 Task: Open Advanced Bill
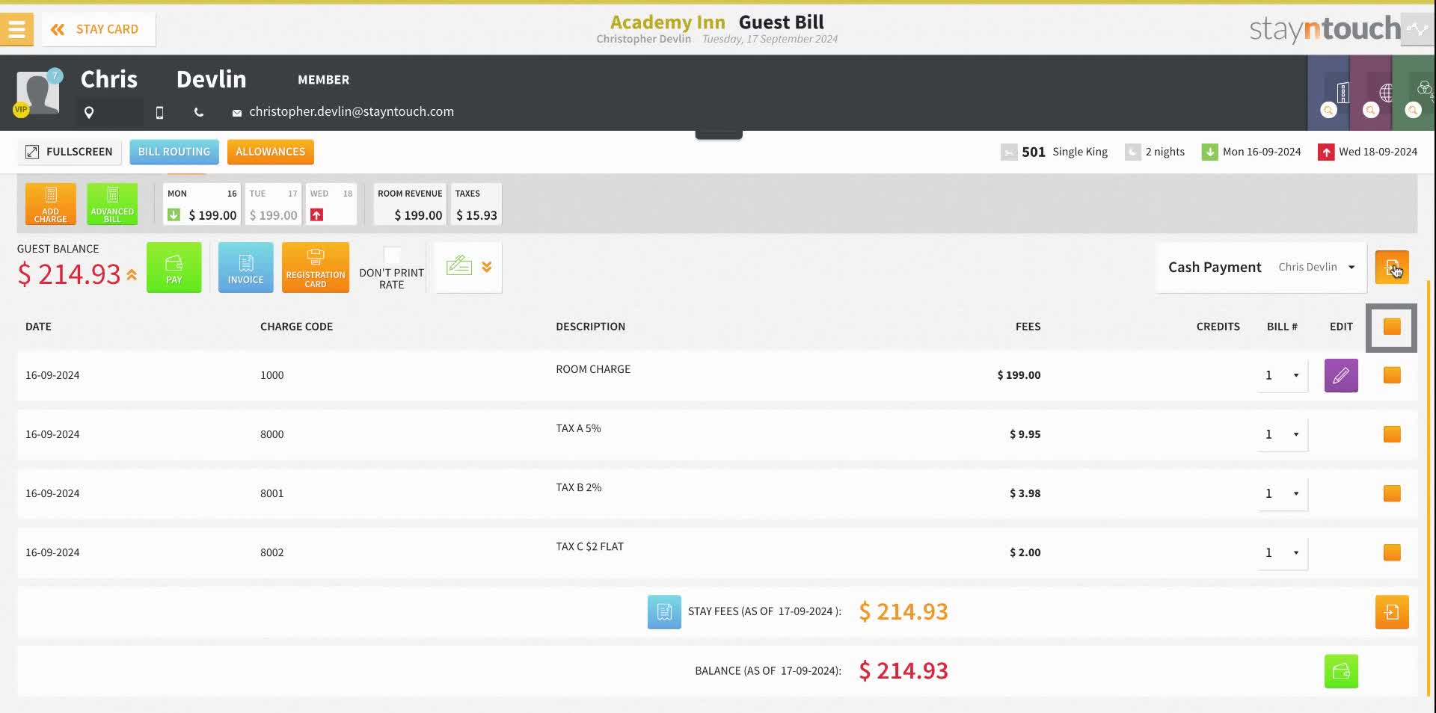(112, 204)
